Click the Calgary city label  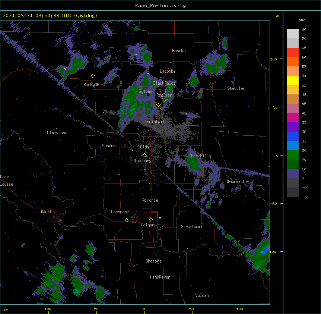(149, 225)
